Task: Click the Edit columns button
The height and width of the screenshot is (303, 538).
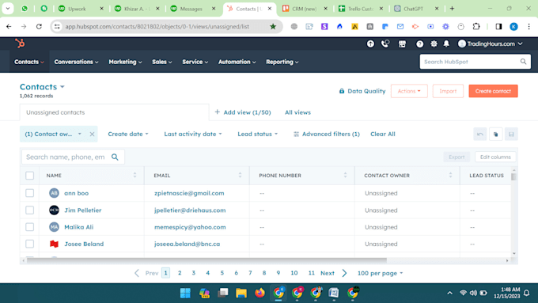Action: [495, 157]
